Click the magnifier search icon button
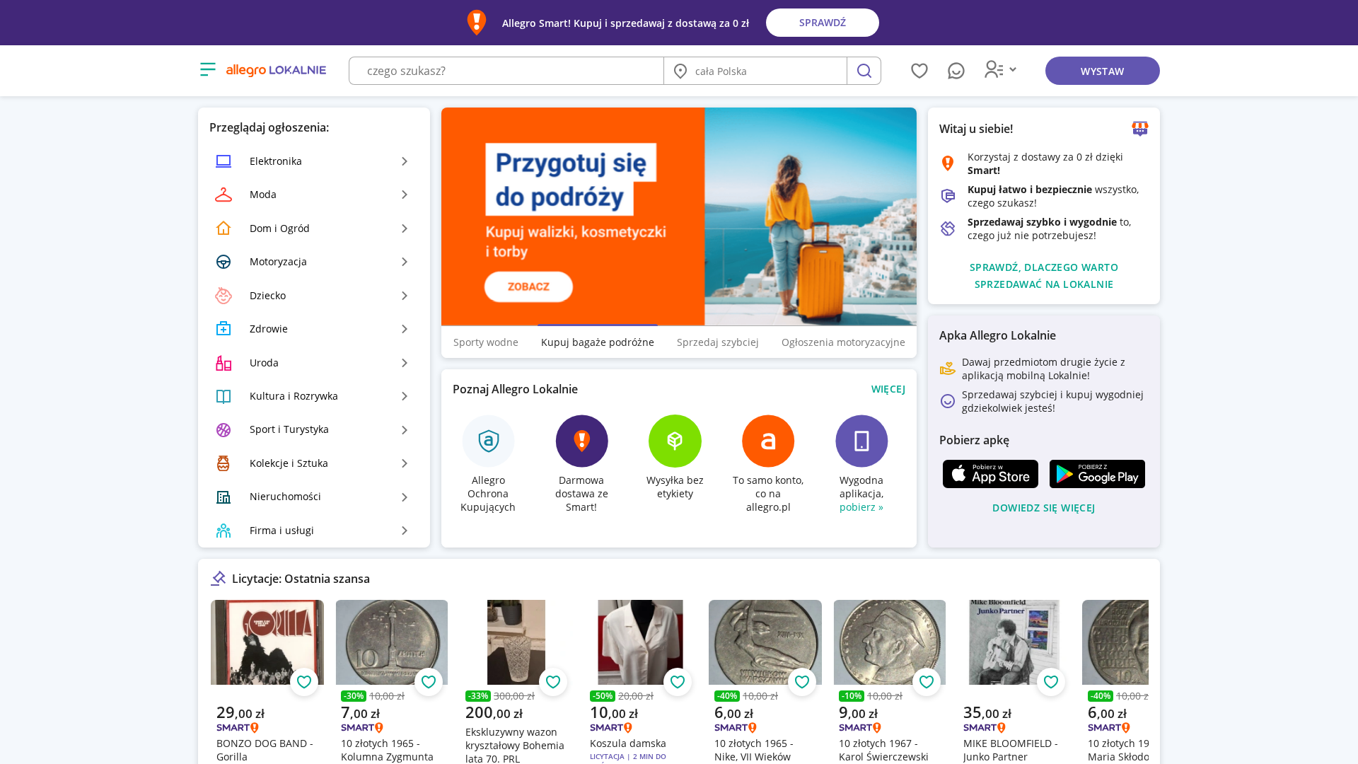Screen dimensions: 1358x764 pos(864,71)
